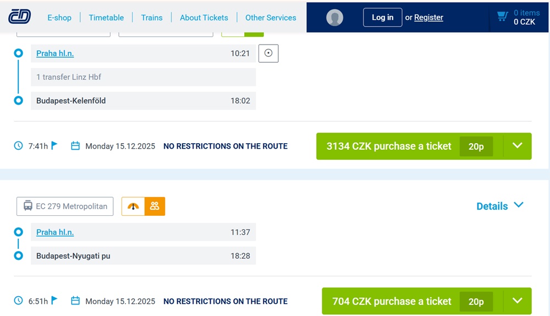
Task: Click the map target icon beside 10:21
Action: [268, 53]
